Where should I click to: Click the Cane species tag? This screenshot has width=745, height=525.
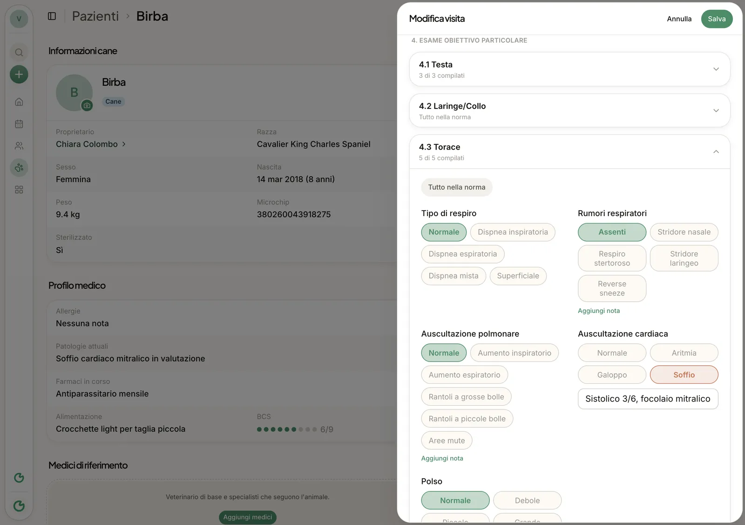(x=113, y=102)
